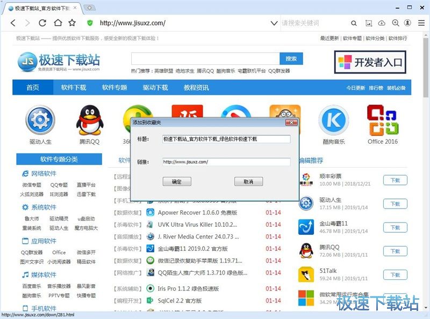Open a new tab with plus button

(x=90, y=8)
